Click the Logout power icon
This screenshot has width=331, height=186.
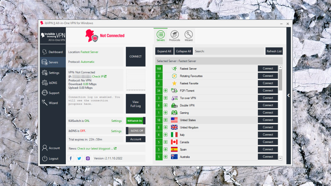45,158
